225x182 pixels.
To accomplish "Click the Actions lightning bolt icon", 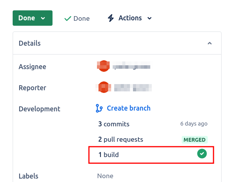I will [x=111, y=18].
